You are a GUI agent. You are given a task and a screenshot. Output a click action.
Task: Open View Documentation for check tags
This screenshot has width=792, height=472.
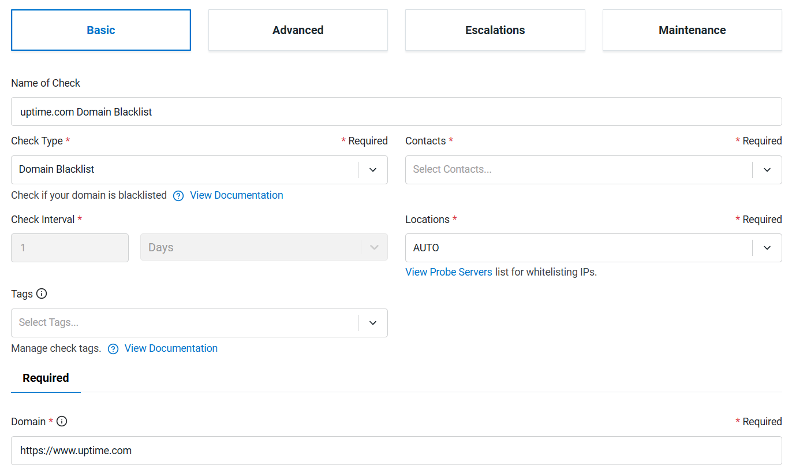tap(171, 348)
